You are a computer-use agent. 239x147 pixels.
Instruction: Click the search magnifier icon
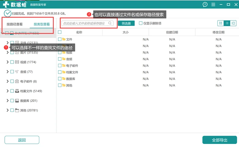110,23
